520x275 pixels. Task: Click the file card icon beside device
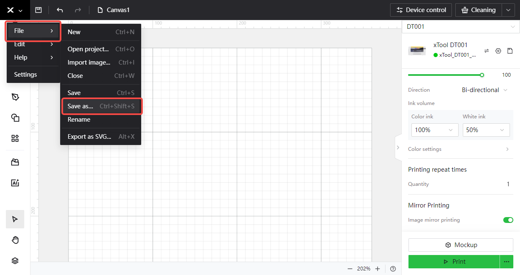tap(510, 51)
